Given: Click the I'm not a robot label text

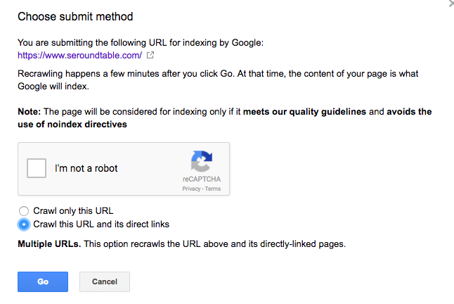Looking at the screenshot, I should 86,169.
